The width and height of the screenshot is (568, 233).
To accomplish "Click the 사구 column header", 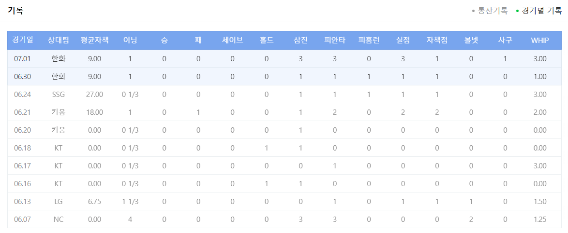I will (x=505, y=40).
